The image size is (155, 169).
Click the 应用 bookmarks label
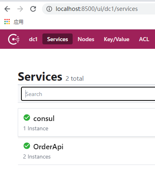coord(19,22)
